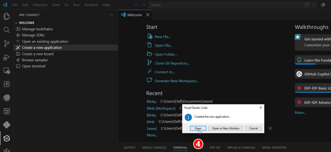Open the nRF Connect panel more actions menu
The width and height of the screenshot is (331, 152).
click(112, 15)
